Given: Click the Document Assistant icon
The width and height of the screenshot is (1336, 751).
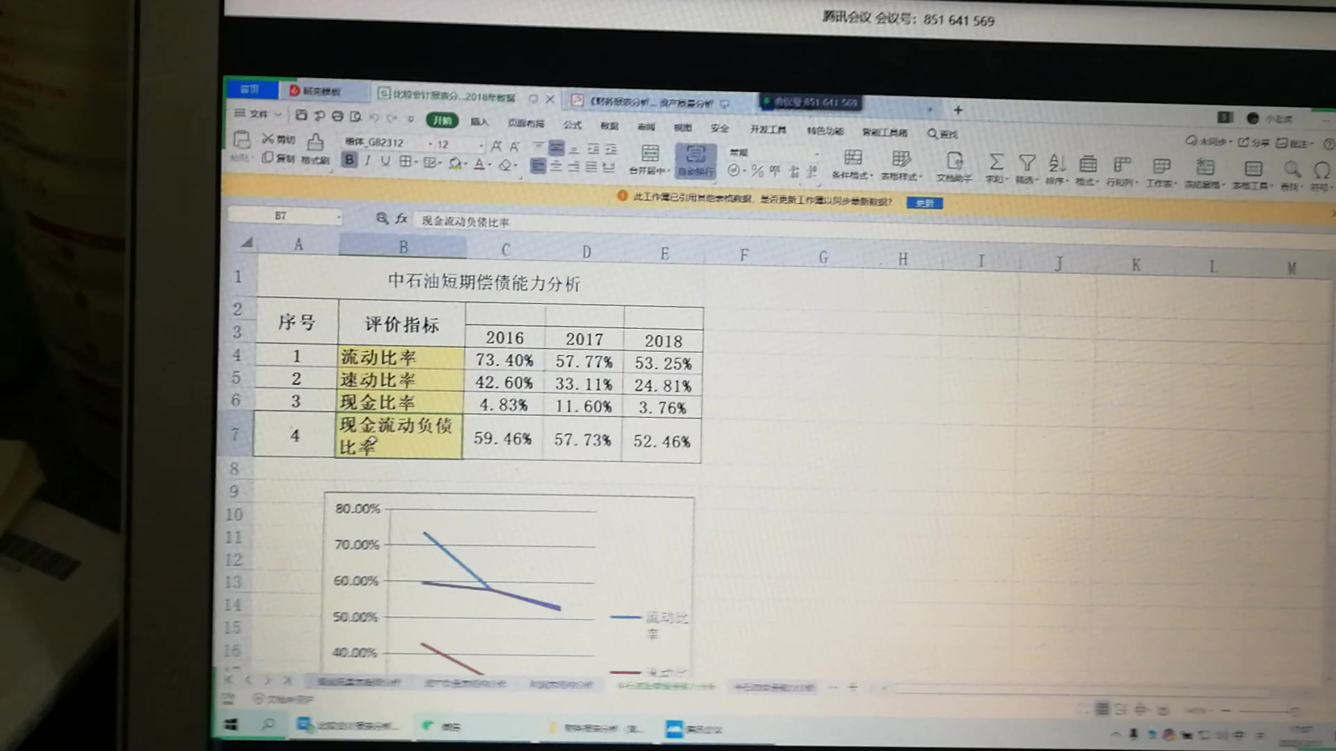Looking at the screenshot, I should coord(955,161).
